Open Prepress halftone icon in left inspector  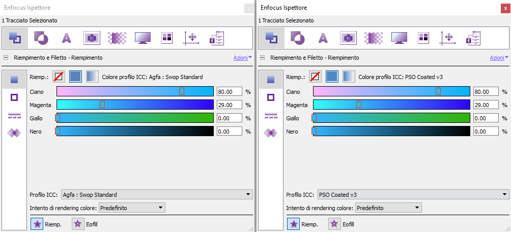click(117, 38)
